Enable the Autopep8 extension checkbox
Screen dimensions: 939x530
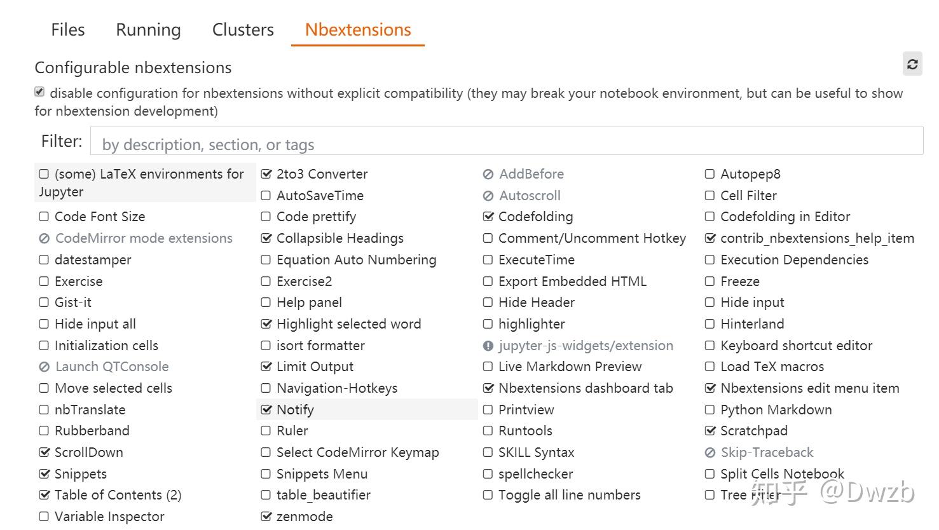(709, 174)
